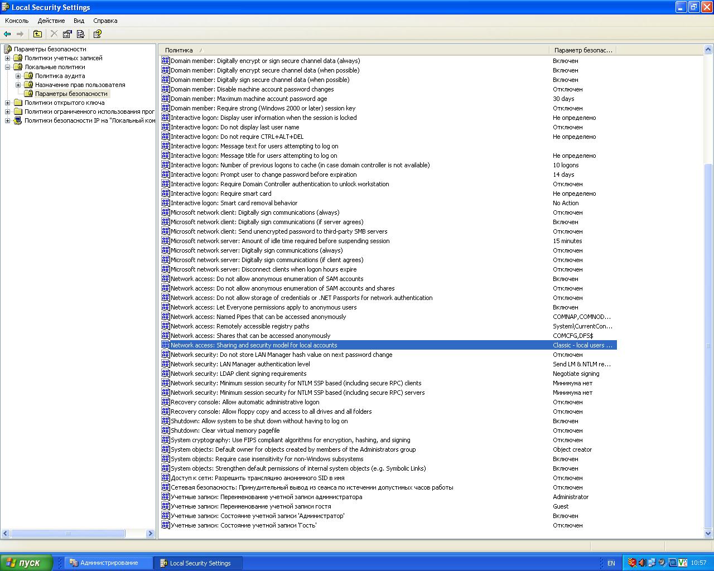
Task: Click the Up one level folder icon
Action: coord(37,34)
